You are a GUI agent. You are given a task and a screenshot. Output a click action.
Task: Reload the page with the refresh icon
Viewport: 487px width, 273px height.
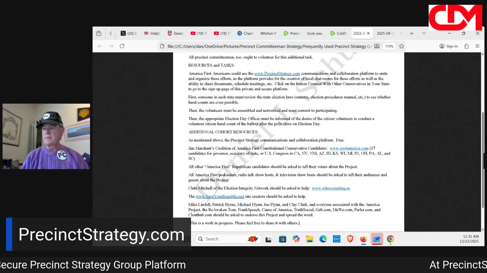122,46
